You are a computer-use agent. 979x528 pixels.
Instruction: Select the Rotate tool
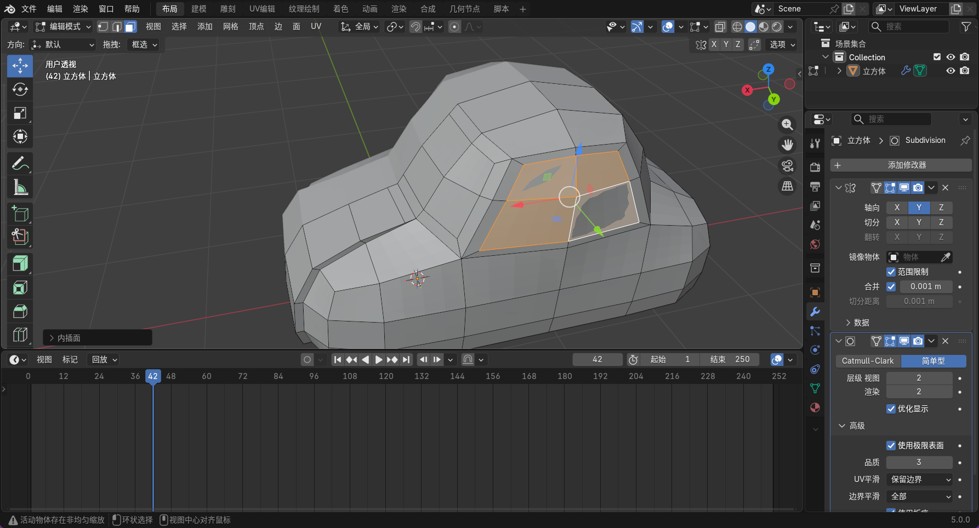tap(20, 90)
